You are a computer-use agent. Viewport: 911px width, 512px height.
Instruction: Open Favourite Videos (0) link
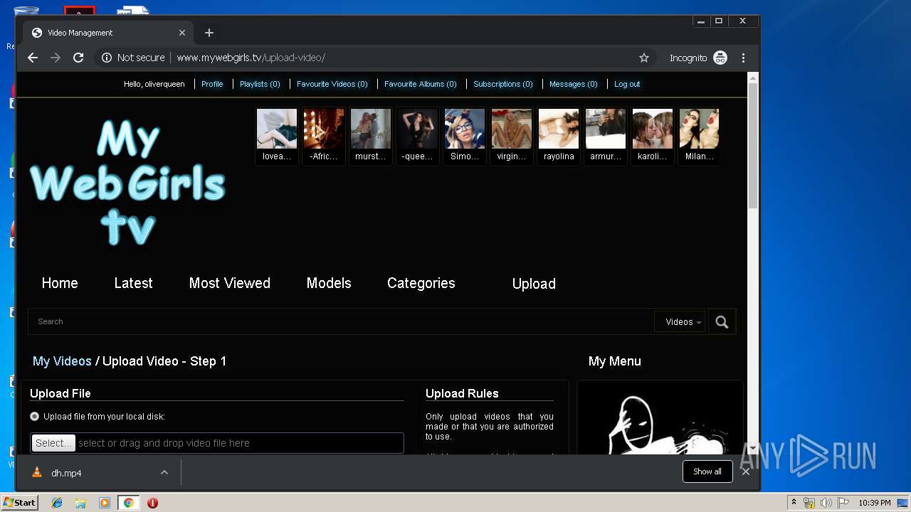(x=332, y=84)
